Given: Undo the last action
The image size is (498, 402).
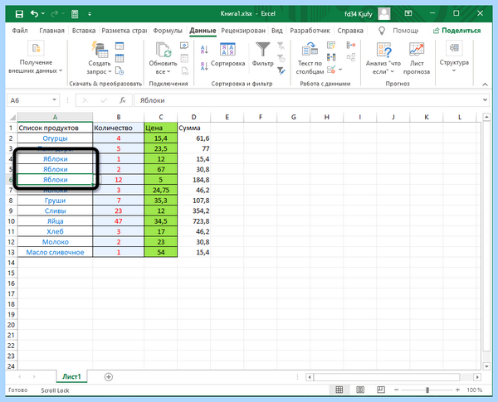Looking at the screenshot, I should [x=34, y=13].
